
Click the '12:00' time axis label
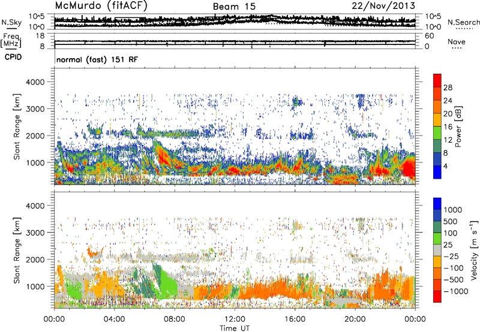point(235,319)
